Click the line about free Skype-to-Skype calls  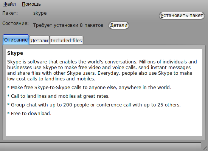coord(89,88)
